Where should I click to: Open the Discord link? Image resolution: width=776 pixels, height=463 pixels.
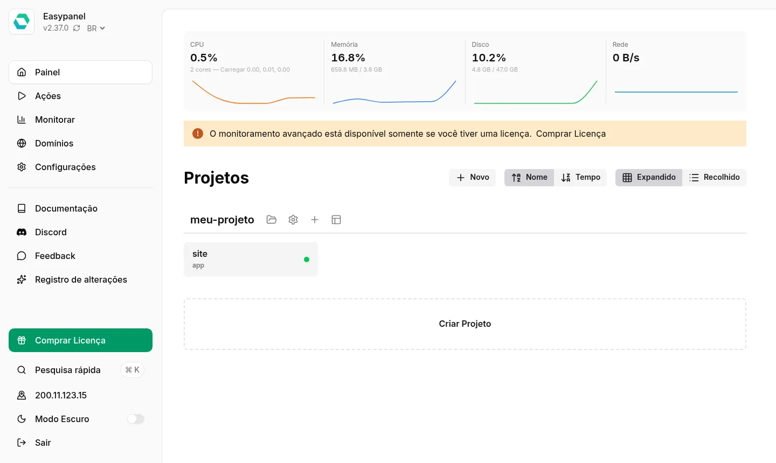coord(80,232)
